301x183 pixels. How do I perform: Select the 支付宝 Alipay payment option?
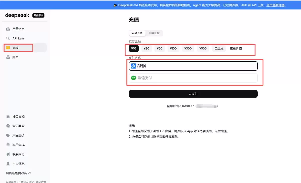(x=193, y=66)
